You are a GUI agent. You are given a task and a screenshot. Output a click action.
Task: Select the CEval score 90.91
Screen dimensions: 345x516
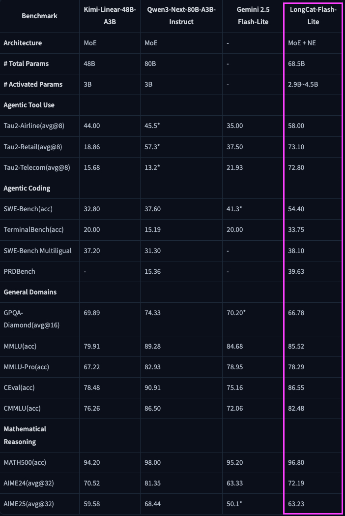153,387
